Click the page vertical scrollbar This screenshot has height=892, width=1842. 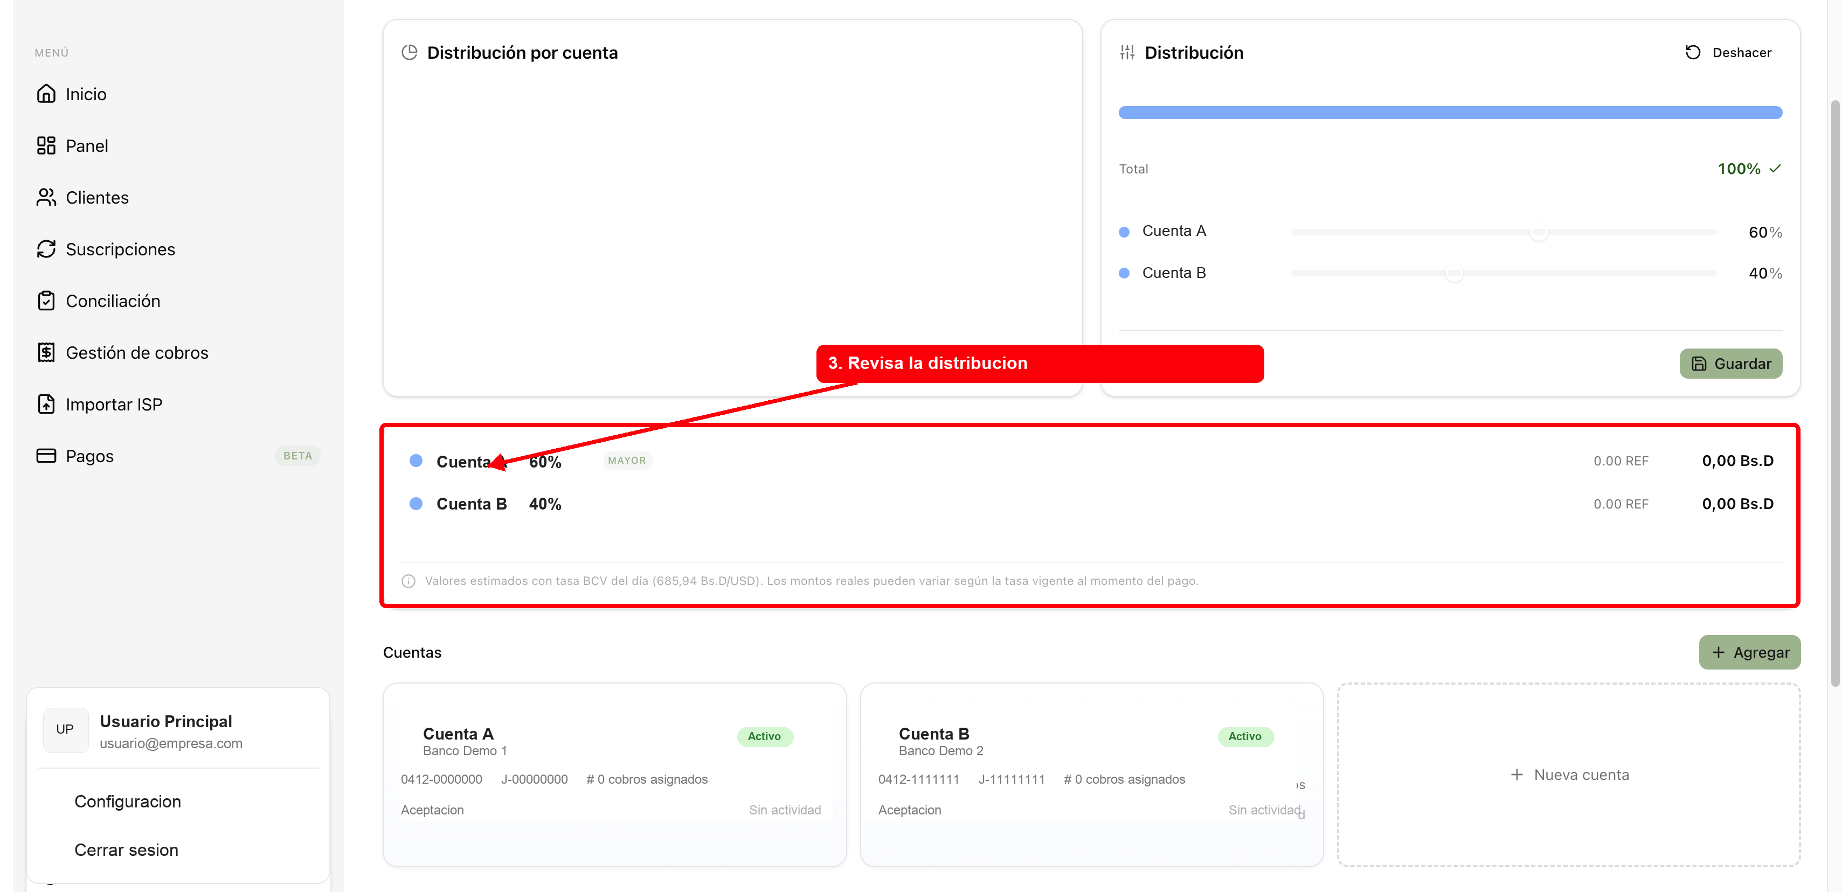coord(1834,393)
